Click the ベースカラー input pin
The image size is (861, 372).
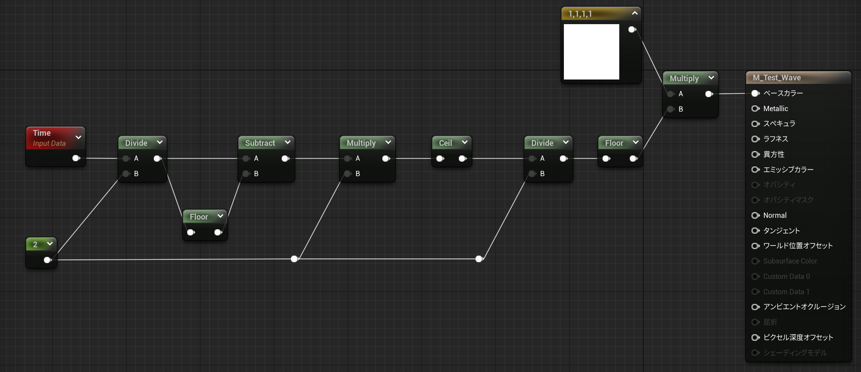point(756,94)
